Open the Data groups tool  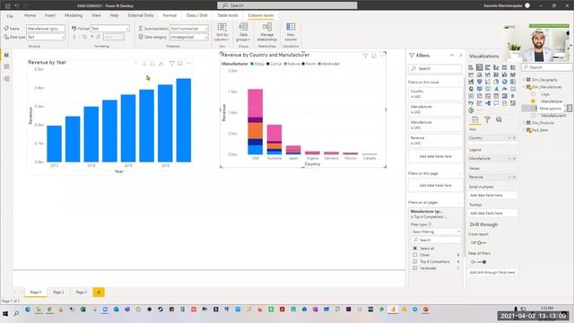point(243,32)
